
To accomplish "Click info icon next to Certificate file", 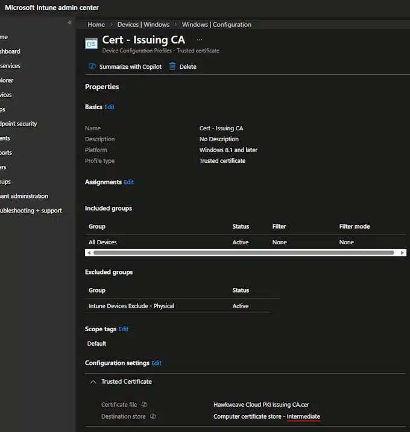I will (x=144, y=405).
